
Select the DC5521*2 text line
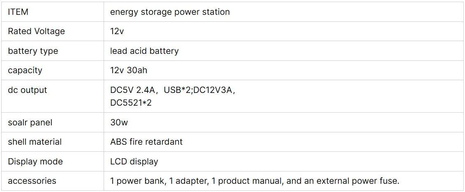click(x=131, y=103)
